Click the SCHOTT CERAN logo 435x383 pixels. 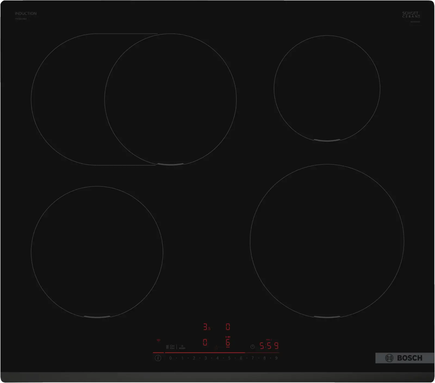point(411,15)
